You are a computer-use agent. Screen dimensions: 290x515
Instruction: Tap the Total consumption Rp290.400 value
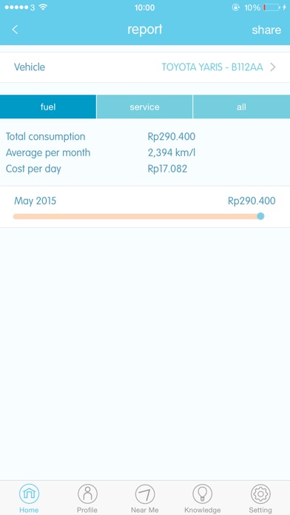point(172,137)
